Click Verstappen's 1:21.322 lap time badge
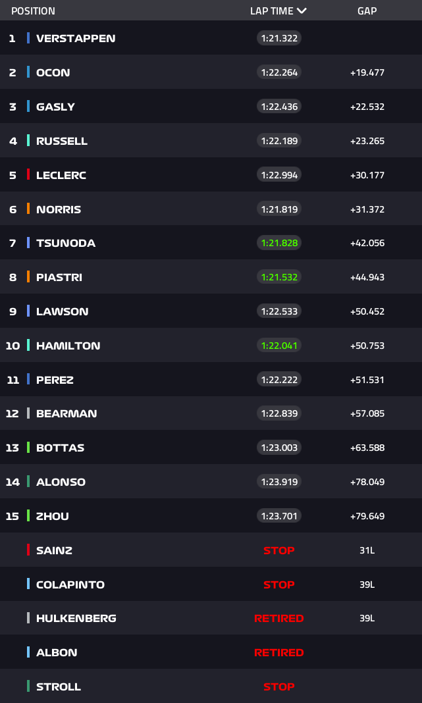This screenshot has width=422, height=703. click(279, 38)
